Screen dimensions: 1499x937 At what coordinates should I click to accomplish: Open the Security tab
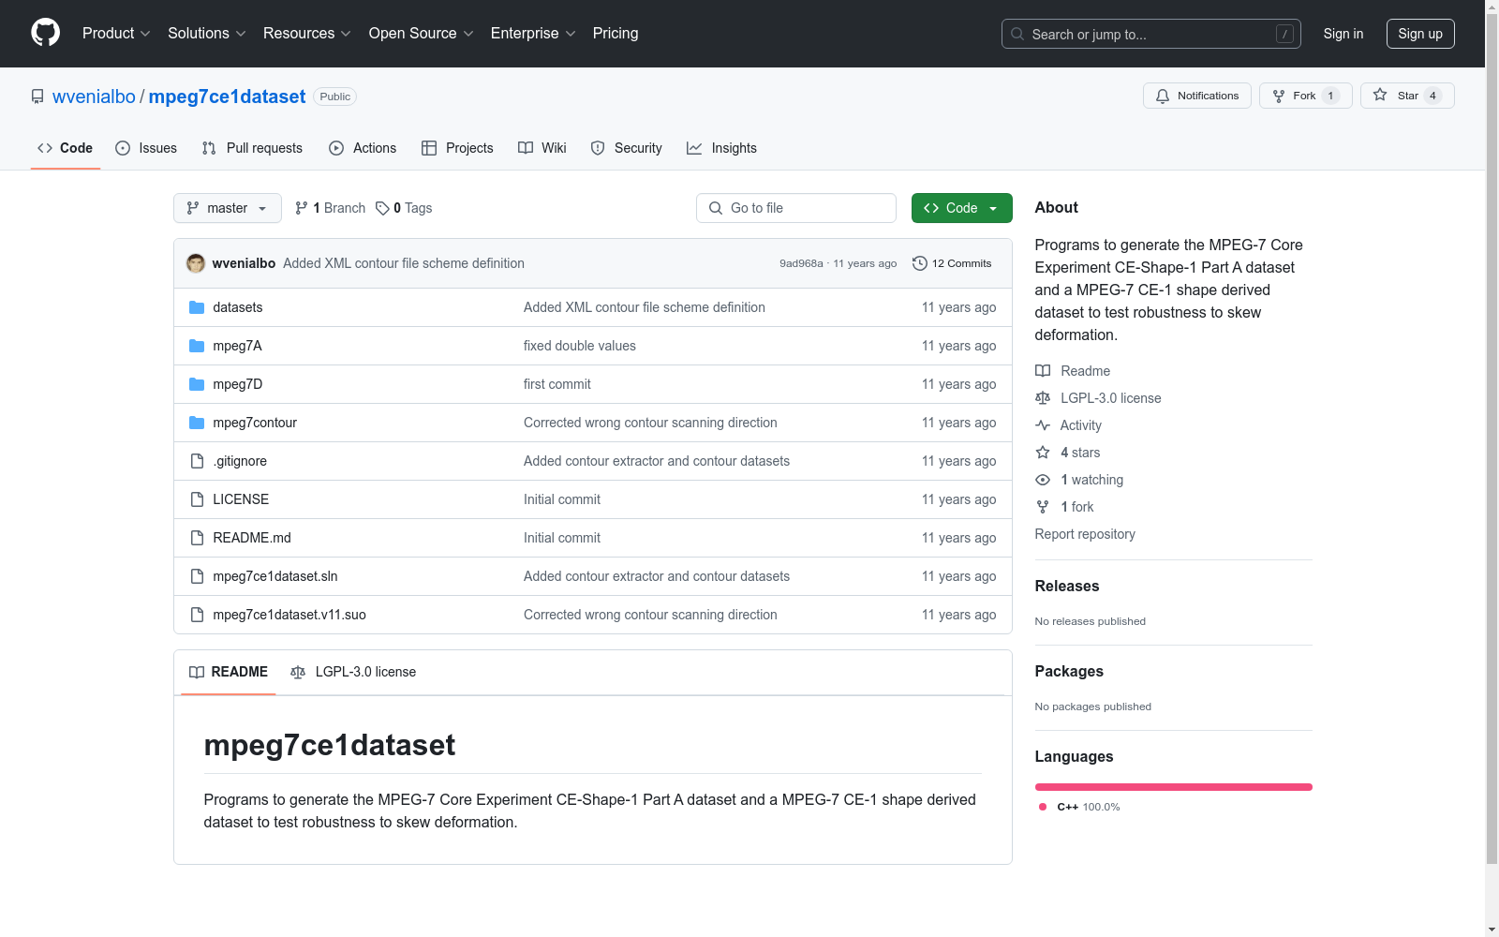tap(627, 148)
